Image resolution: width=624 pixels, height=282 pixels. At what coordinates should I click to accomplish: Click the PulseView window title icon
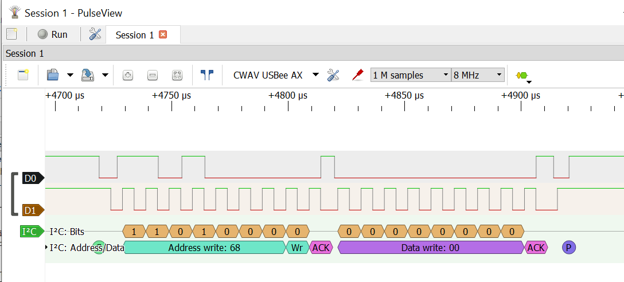coord(15,13)
